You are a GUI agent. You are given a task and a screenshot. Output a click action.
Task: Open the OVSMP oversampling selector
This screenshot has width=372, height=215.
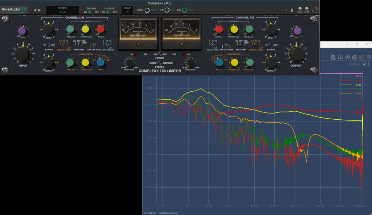tap(127, 10)
